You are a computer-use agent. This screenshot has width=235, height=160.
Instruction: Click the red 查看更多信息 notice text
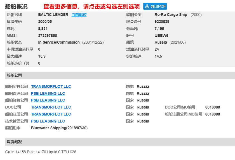point(91,6)
